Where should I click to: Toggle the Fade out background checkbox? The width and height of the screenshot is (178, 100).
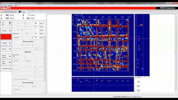coord(14,79)
